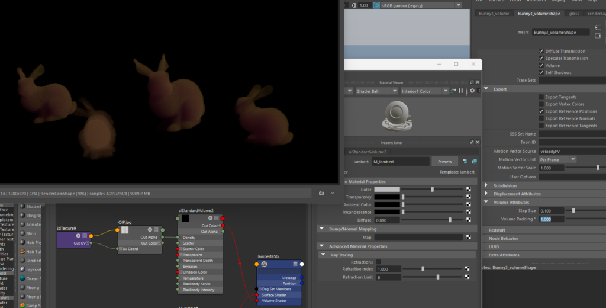Click the Transparency map checker button
This screenshot has width=606, height=308.
pyautogui.click(x=469, y=197)
